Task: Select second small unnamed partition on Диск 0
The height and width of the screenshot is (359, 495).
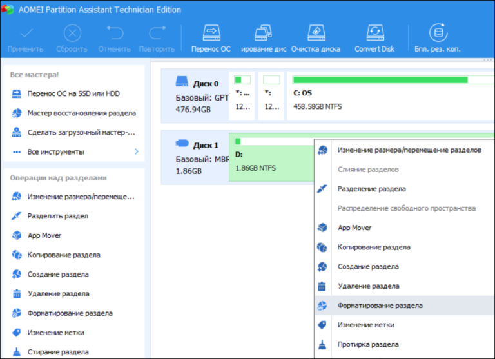Action: pyautogui.click(x=271, y=96)
